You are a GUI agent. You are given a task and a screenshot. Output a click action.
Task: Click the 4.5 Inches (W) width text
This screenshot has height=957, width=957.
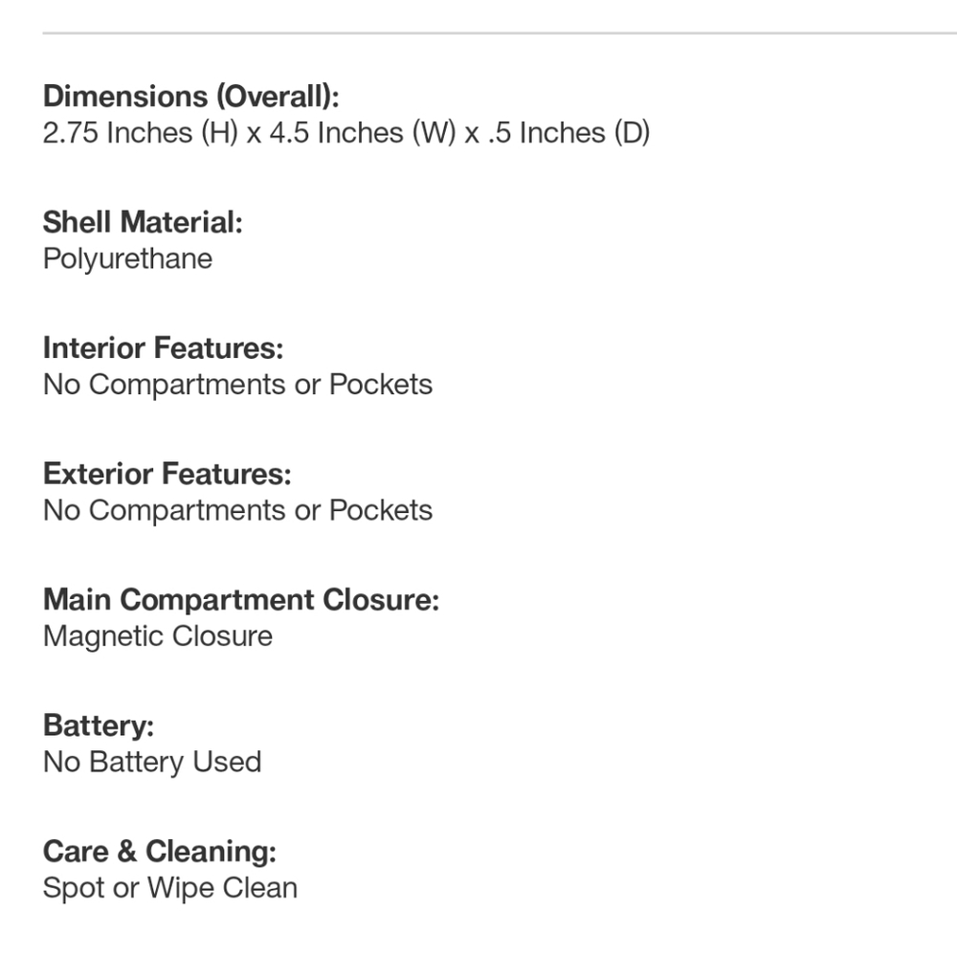pos(363,133)
